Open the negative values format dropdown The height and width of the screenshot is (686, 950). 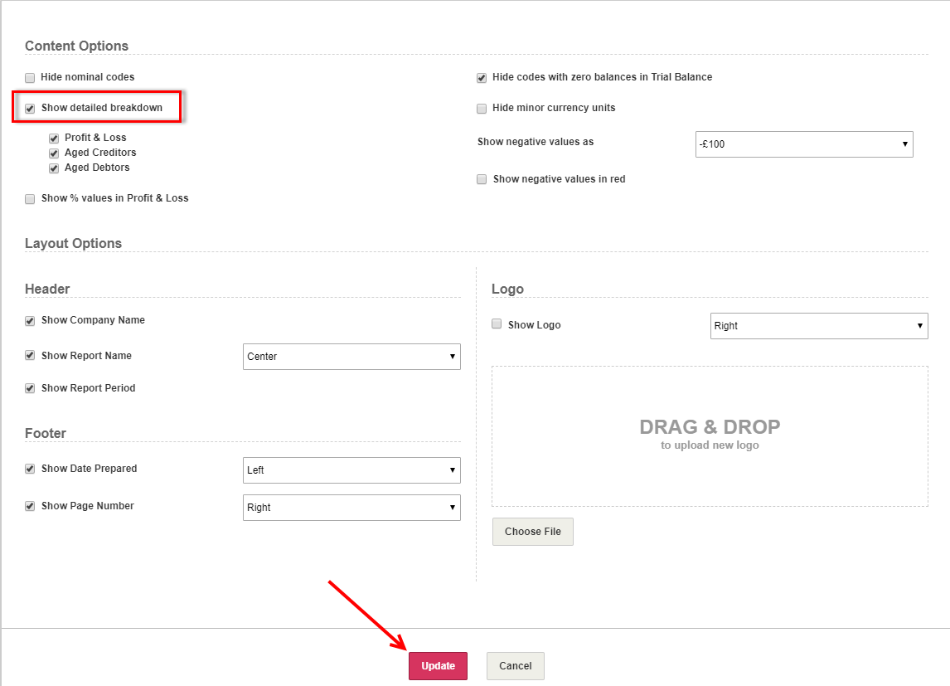pos(804,144)
